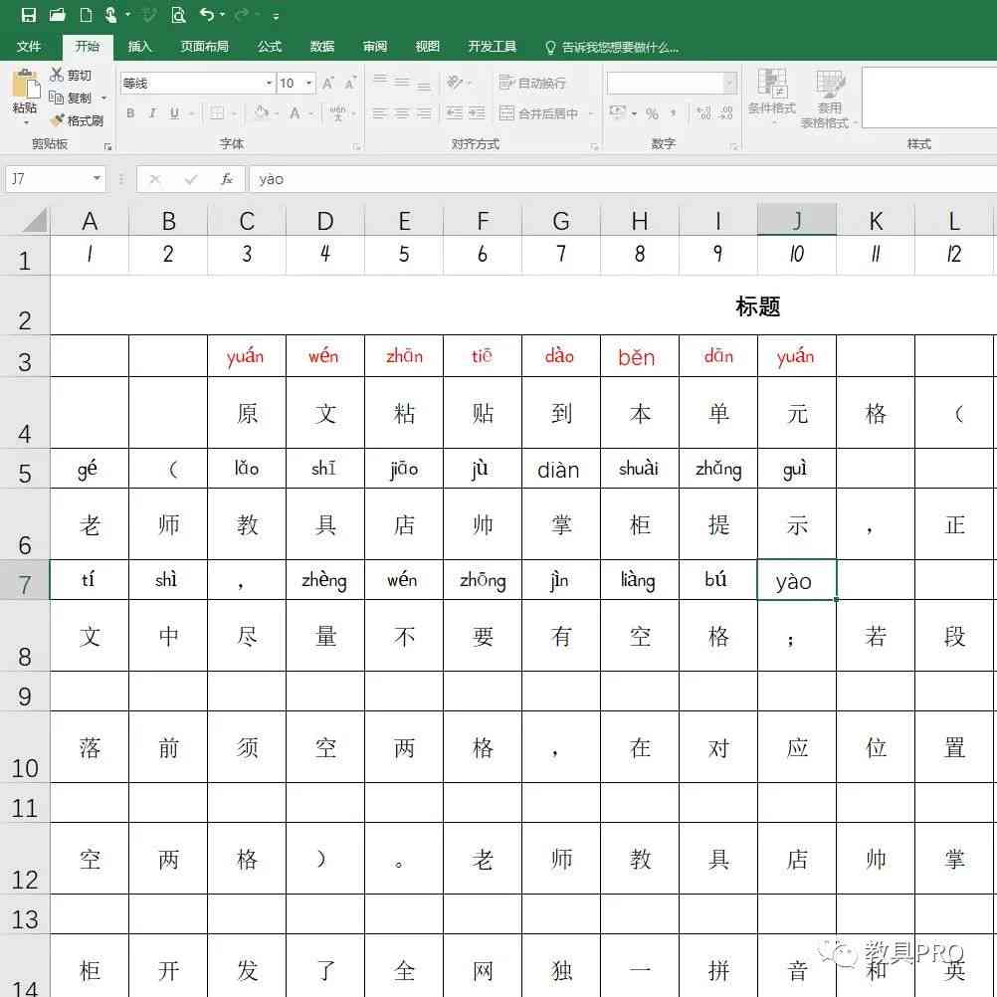The height and width of the screenshot is (997, 997).
Task: Click the 粘贴 (Paste) clipboard icon
Action: pyautogui.click(x=26, y=85)
